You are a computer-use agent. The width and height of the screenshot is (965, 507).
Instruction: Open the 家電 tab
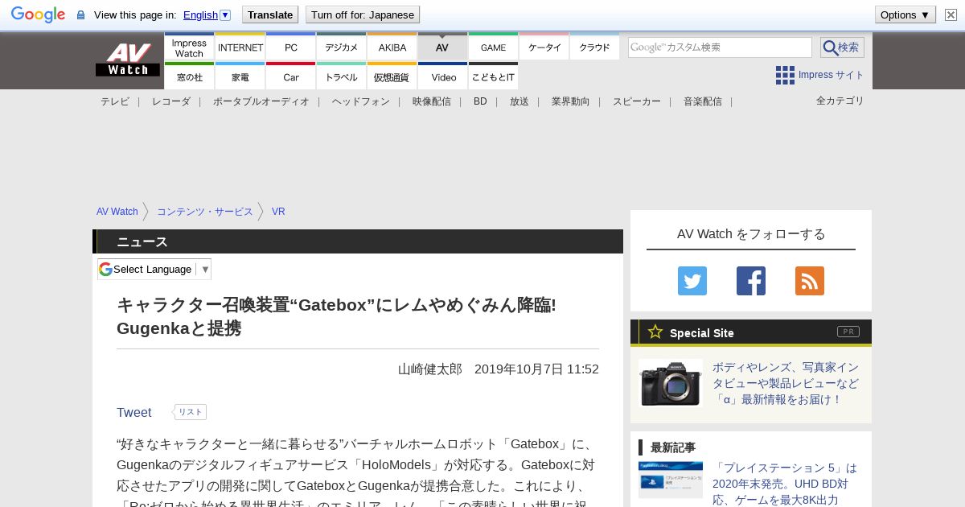click(x=240, y=76)
